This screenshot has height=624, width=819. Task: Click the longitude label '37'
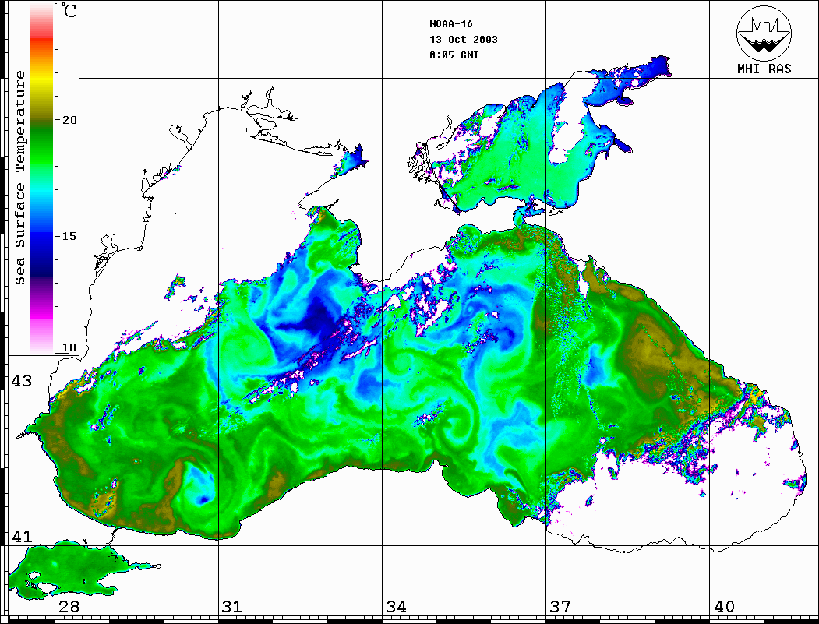tap(560, 606)
